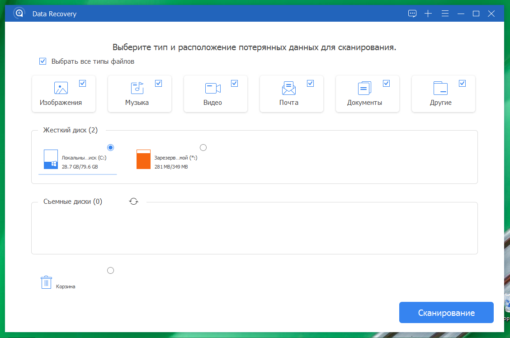Toggle 'Выбрать все типы файлов' checkbox
This screenshot has width=510, height=338.
click(43, 61)
